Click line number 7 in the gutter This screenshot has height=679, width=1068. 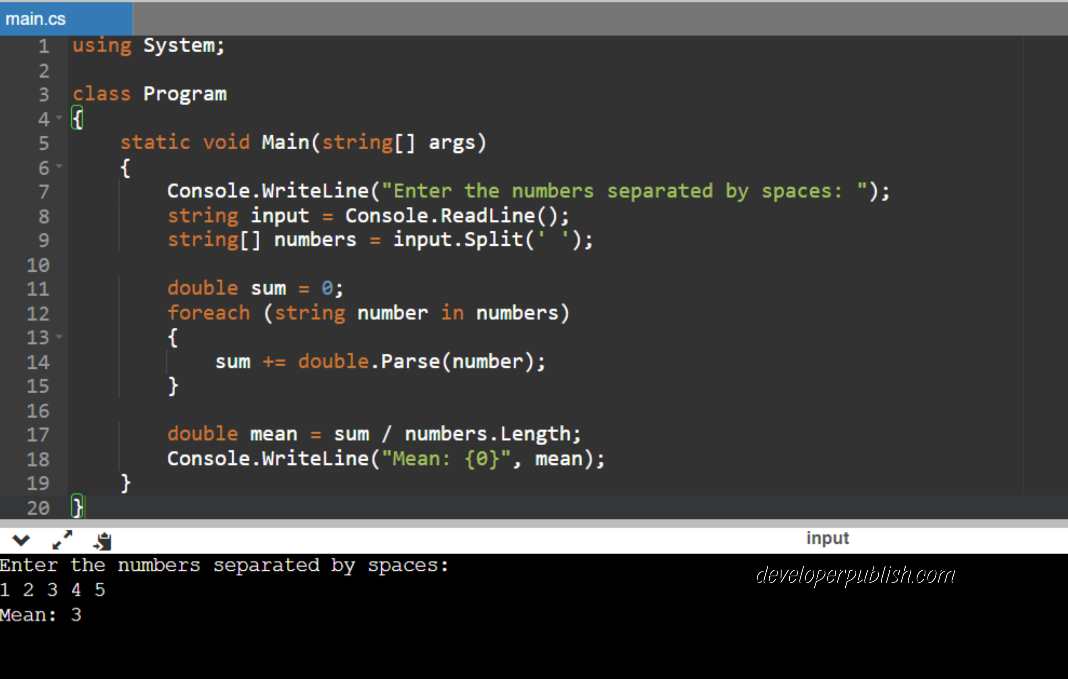pyautogui.click(x=43, y=192)
